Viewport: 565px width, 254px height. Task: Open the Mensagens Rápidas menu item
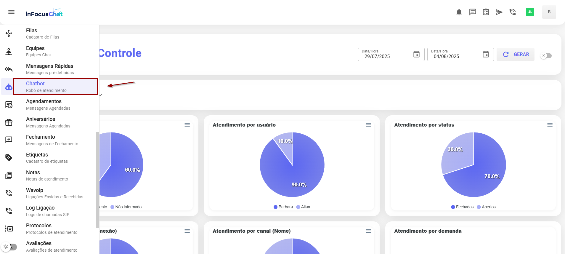point(50,69)
